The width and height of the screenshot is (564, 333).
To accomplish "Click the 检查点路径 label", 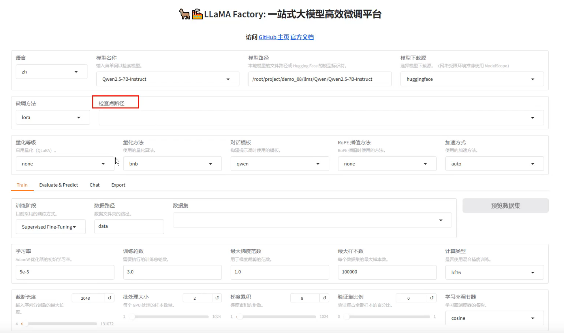I will (x=111, y=103).
